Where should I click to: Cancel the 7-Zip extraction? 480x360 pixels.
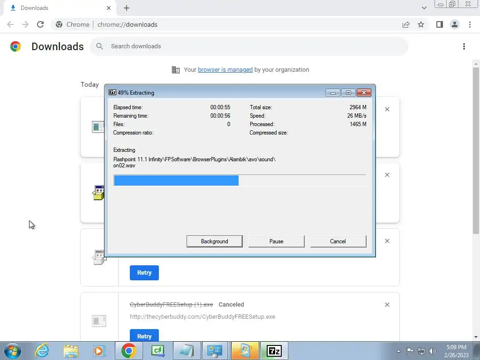click(x=338, y=241)
